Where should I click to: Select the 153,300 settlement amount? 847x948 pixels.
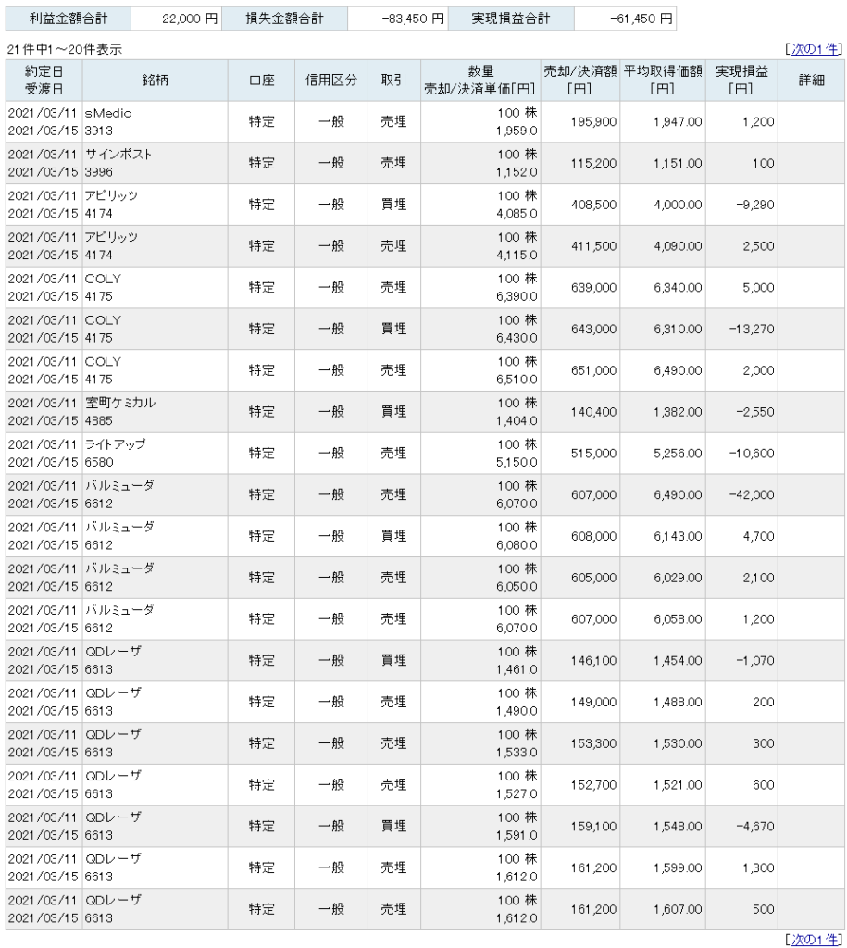593,743
